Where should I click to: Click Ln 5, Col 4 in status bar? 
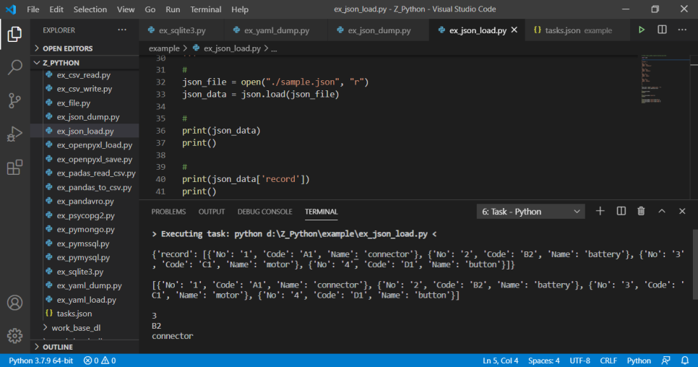coord(500,360)
